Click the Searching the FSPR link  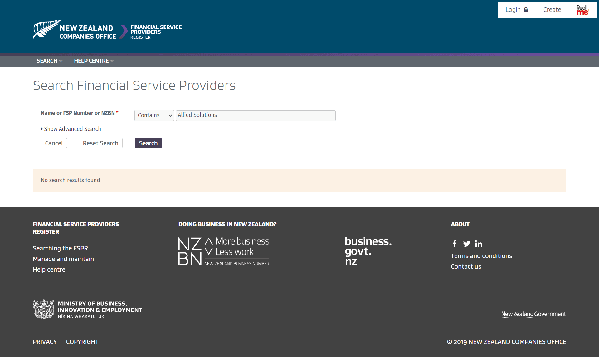(61, 248)
